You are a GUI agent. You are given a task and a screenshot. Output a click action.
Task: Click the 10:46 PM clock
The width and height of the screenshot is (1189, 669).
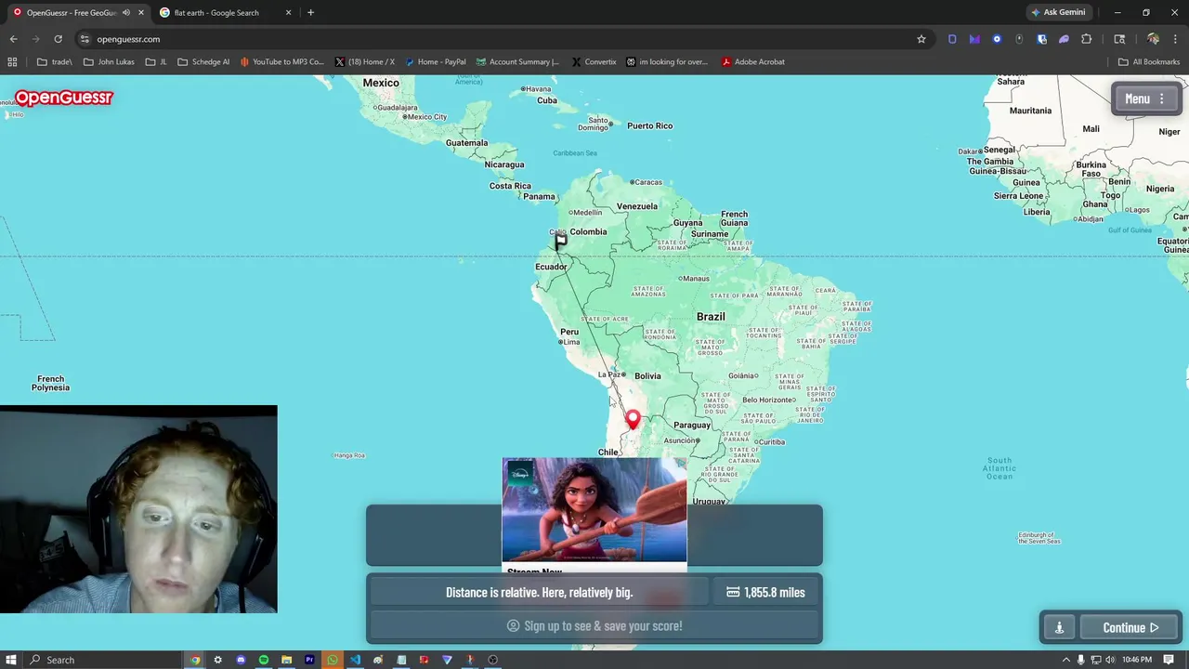(x=1136, y=660)
